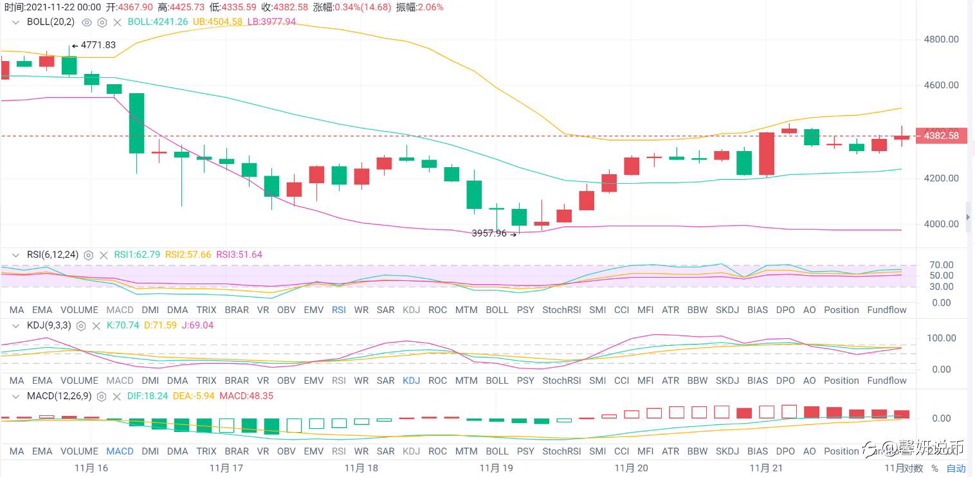The height and width of the screenshot is (477, 975).
Task: Select MA tab in RSI panel bar
Action: click(x=17, y=310)
